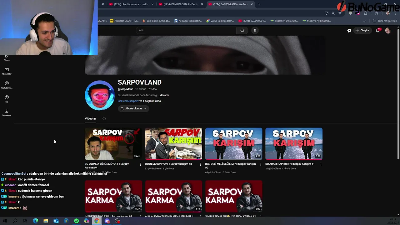
Task: Open the YouTube account avatar menu
Action: click(x=388, y=30)
